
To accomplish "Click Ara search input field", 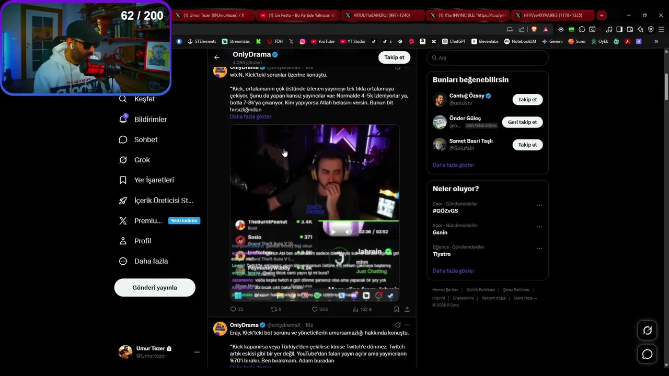I will [x=488, y=57].
